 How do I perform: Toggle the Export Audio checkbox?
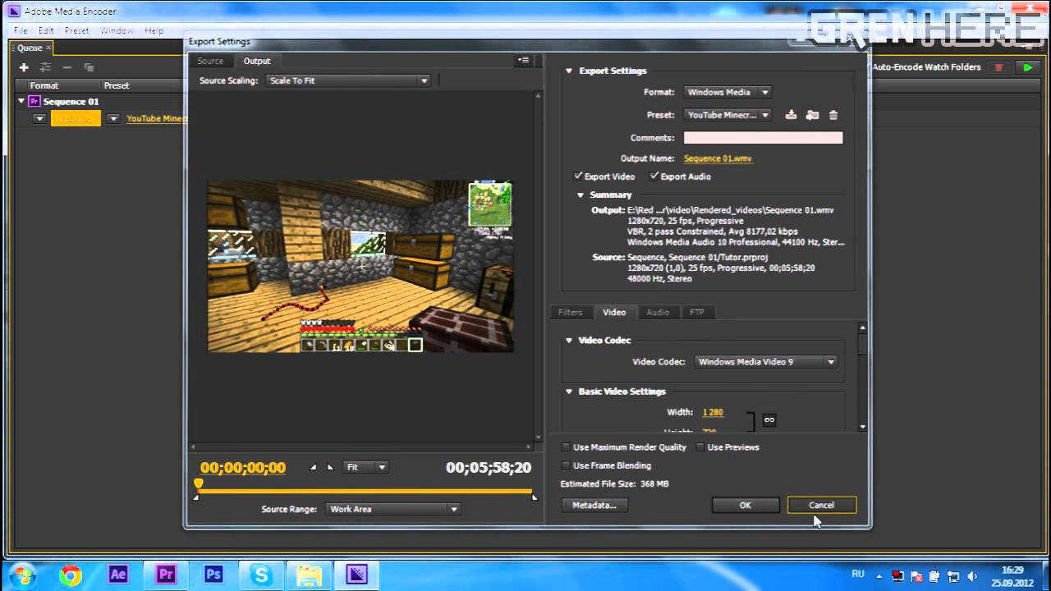click(x=654, y=176)
